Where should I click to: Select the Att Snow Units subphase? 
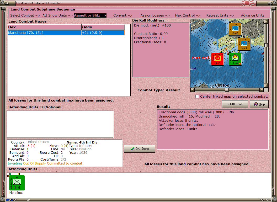[x=57, y=15]
